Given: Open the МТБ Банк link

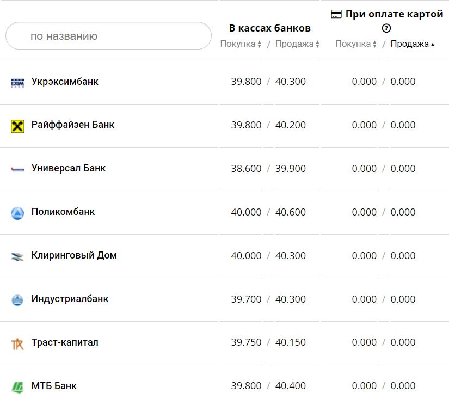Looking at the screenshot, I should click(54, 386).
